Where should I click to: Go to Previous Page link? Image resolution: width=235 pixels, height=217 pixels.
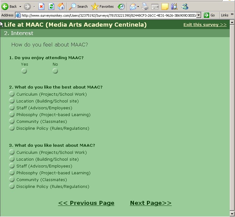point(86,203)
